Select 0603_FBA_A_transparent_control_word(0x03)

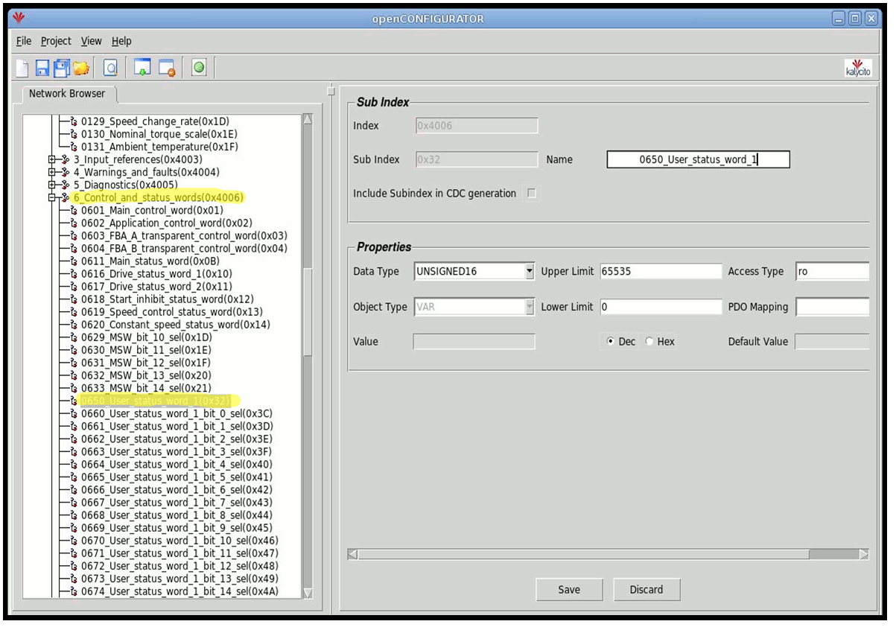coord(184,235)
